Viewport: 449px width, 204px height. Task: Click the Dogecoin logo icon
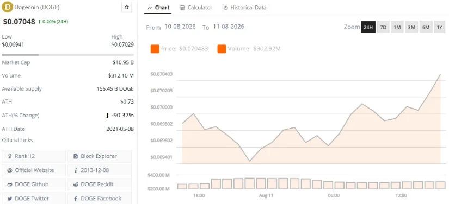7,7
